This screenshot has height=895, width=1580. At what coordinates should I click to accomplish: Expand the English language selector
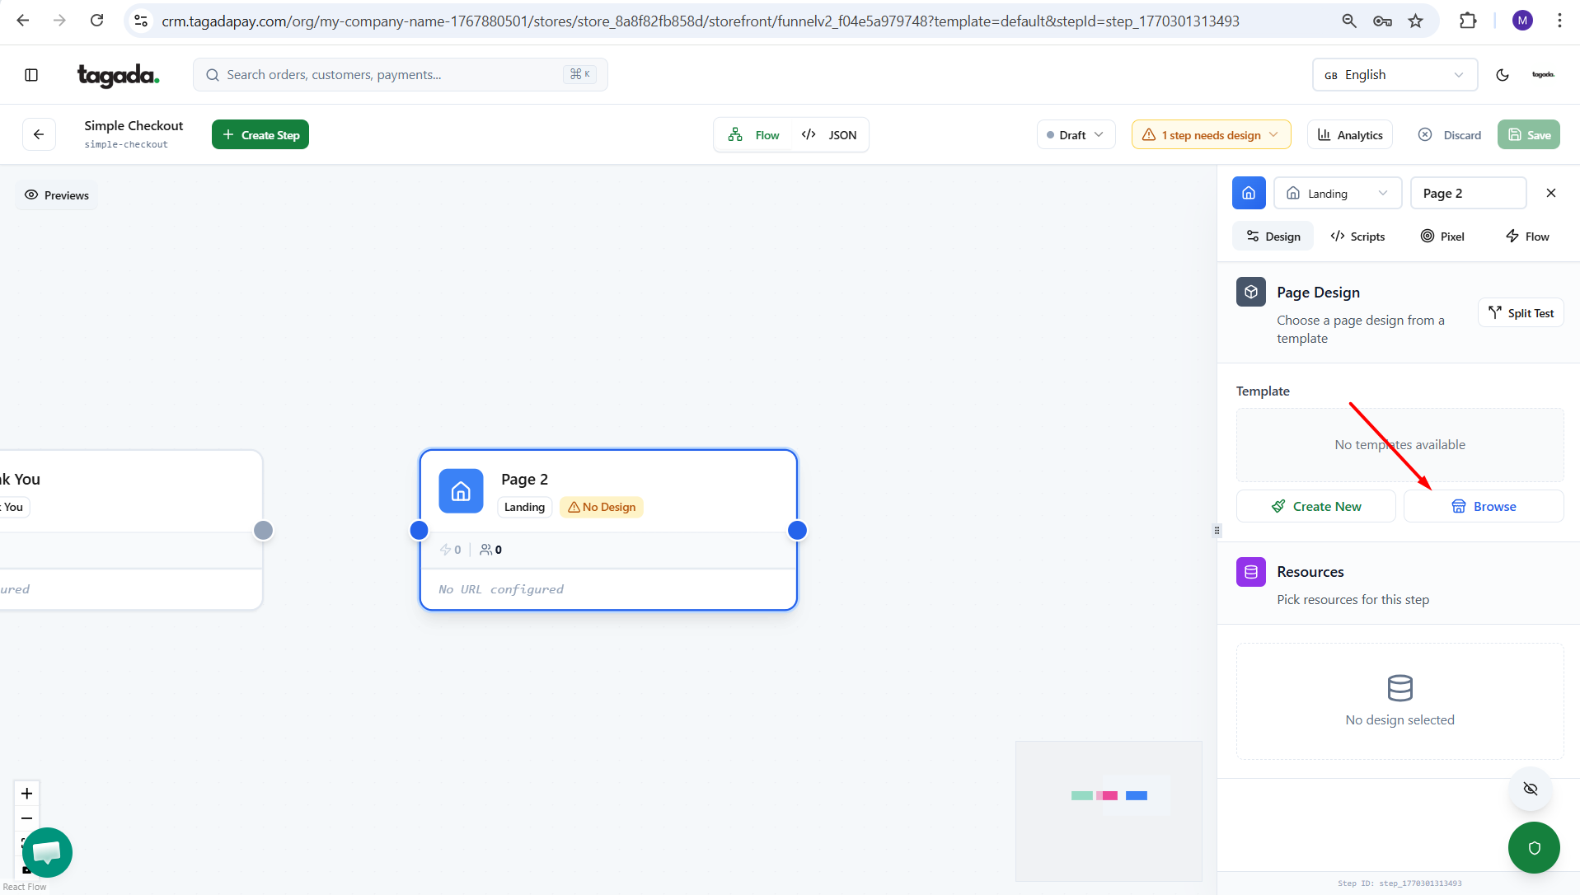tap(1394, 75)
